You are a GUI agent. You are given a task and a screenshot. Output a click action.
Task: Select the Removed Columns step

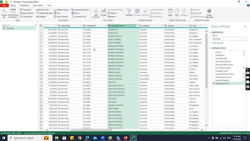pyautogui.click(x=223, y=61)
